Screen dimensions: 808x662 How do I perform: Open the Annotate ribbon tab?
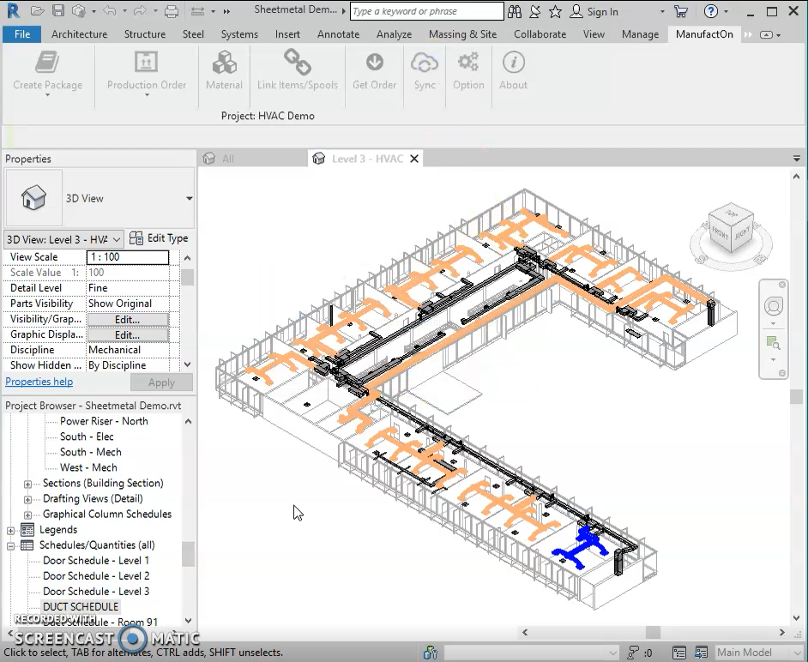coord(338,34)
